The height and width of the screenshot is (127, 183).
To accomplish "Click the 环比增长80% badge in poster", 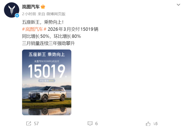I will pyautogui.click(x=47, y=81).
